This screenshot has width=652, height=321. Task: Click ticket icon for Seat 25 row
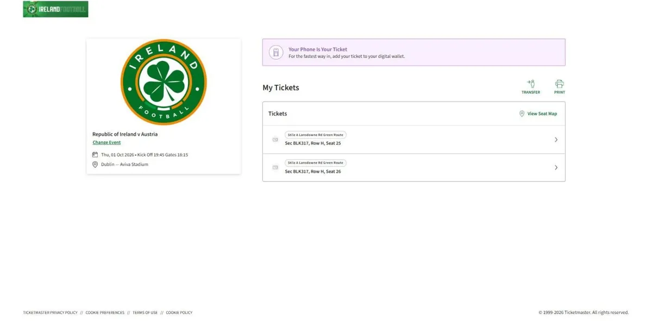275,140
